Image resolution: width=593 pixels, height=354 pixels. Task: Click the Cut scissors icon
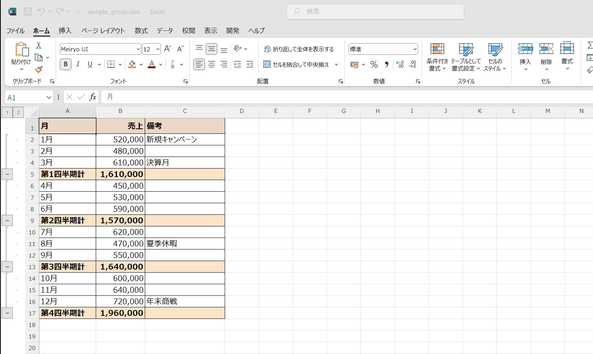tap(39, 46)
